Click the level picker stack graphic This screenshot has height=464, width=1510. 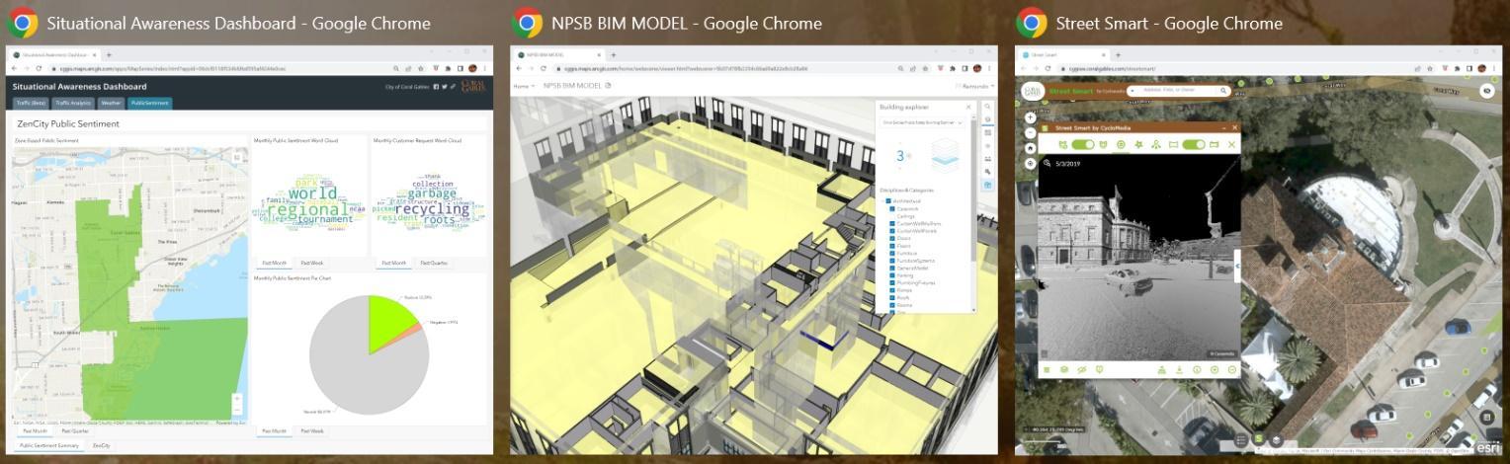(x=945, y=153)
